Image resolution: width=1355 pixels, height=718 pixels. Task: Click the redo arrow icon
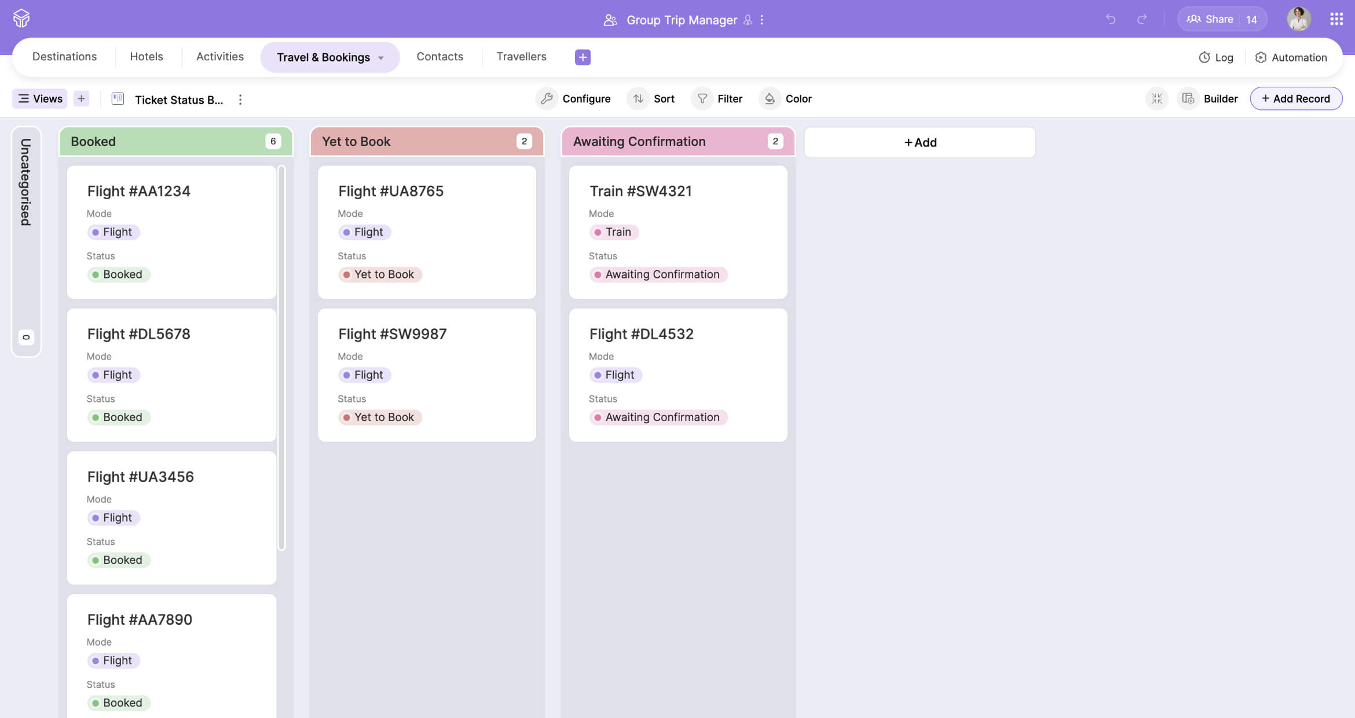(x=1142, y=19)
